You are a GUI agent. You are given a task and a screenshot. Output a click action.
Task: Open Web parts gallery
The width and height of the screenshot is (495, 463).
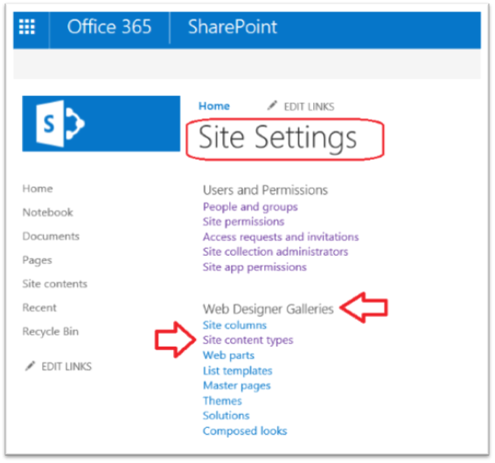click(228, 356)
